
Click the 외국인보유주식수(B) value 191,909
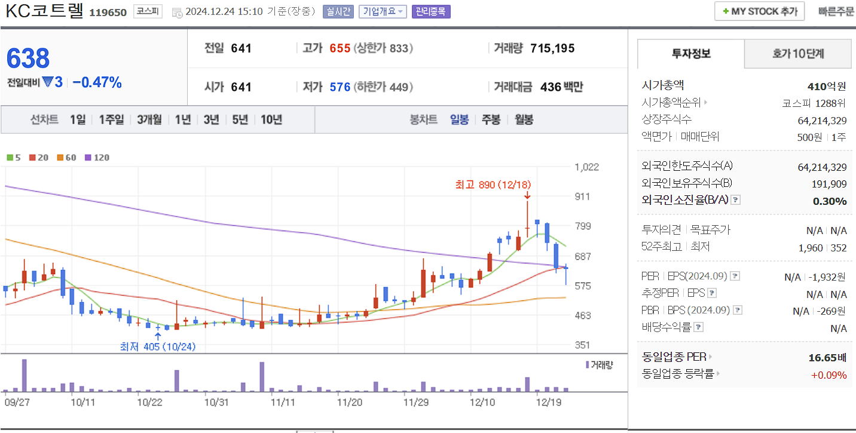pos(830,184)
